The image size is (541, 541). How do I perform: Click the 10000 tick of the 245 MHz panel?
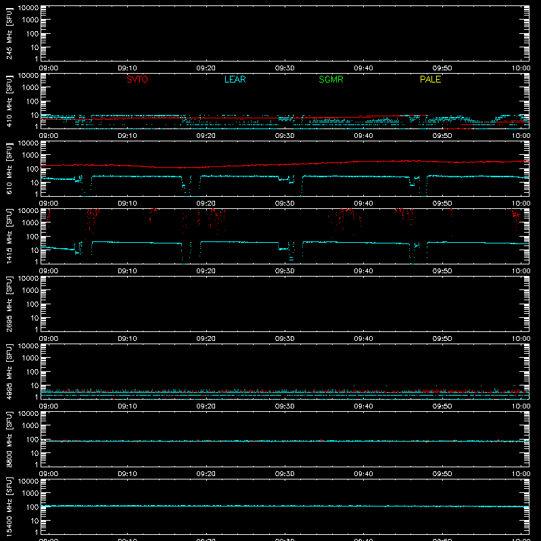point(28,8)
